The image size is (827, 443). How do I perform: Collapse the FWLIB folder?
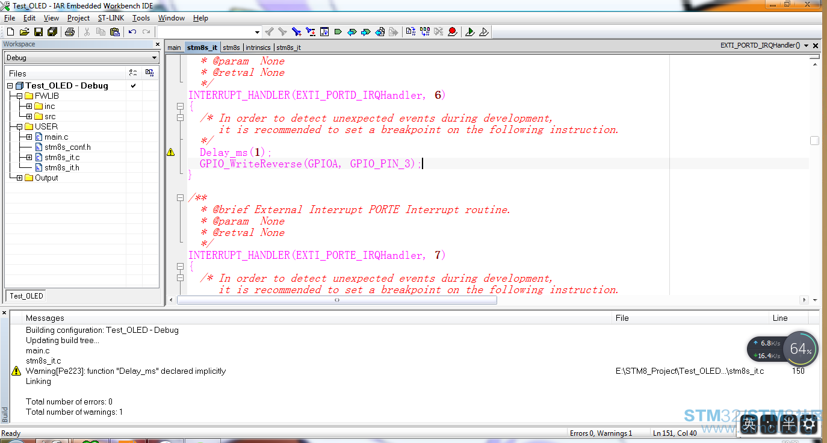coord(19,96)
